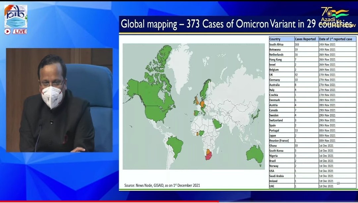Select the 'Austria' table cell
Image resolution: width=358 pixels, height=203 pixels.
(282, 105)
